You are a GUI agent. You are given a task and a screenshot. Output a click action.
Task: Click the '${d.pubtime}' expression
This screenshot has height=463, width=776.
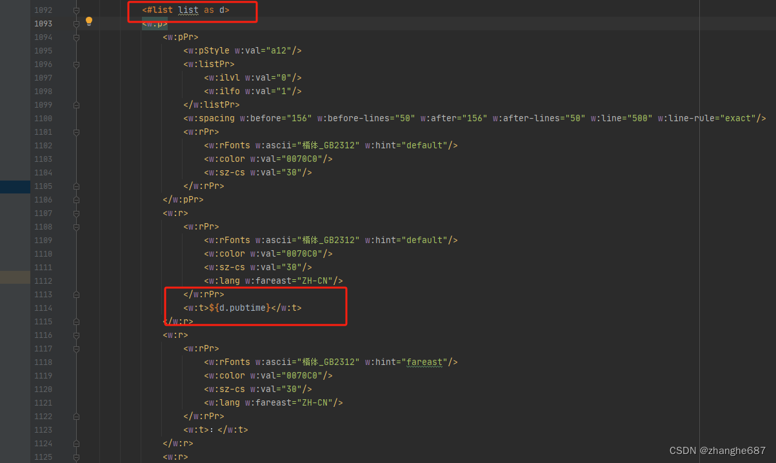[239, 308]
